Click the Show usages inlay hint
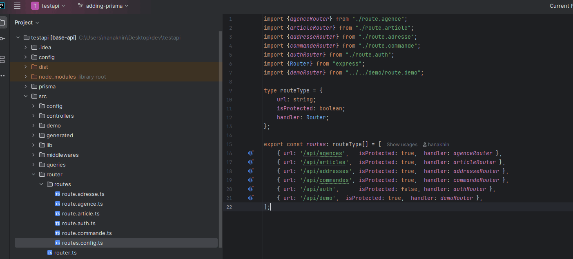The width and height of the screenshot is (573, 259). click(x=402, y=145)
